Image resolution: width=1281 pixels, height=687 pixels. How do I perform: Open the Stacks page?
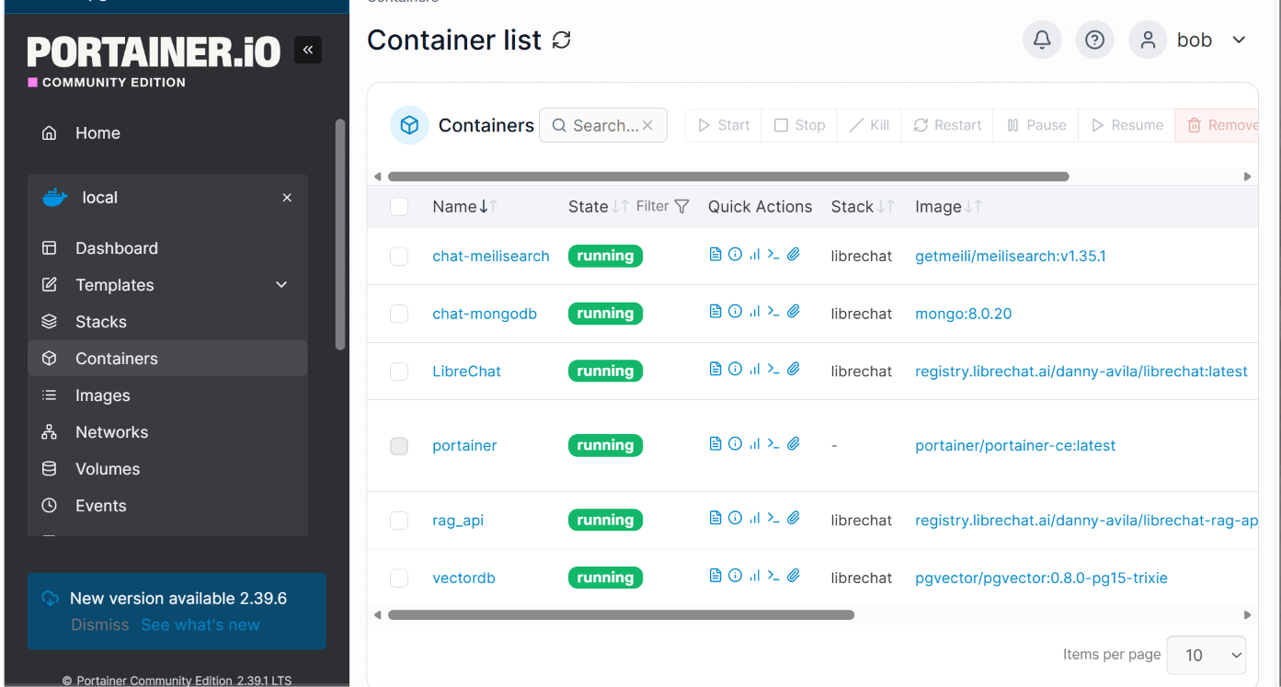[x=167, y=322]
